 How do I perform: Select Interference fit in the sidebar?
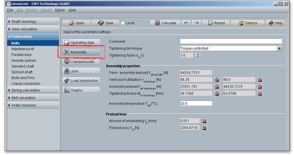point(23,49)
